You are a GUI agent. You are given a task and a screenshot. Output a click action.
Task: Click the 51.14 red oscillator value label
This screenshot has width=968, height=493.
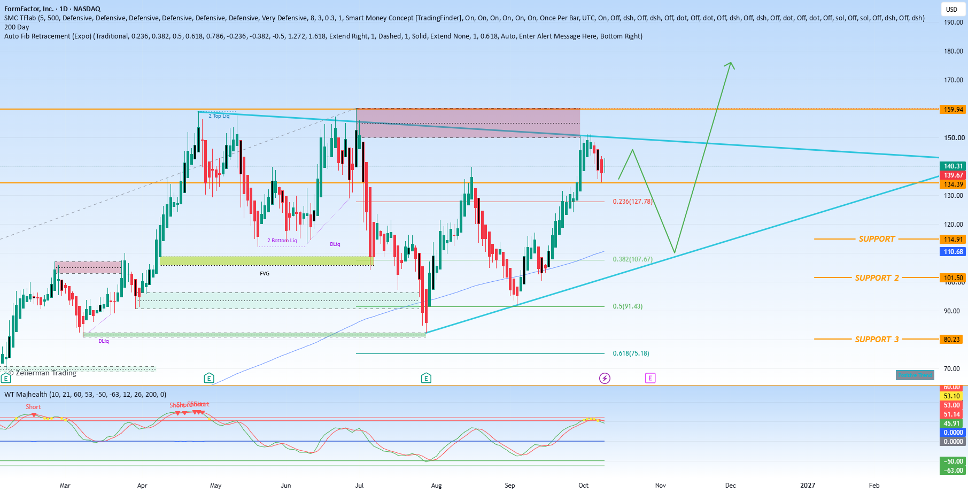951,414
